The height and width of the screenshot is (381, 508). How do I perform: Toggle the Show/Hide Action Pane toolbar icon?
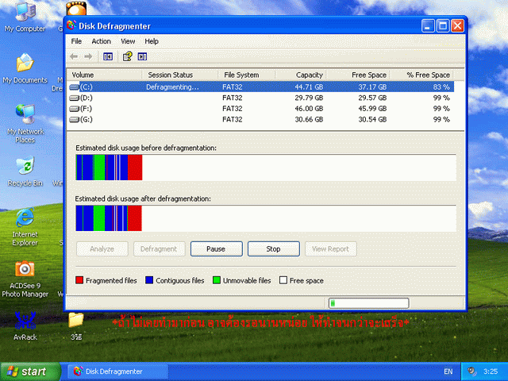[x=142, y=56]
